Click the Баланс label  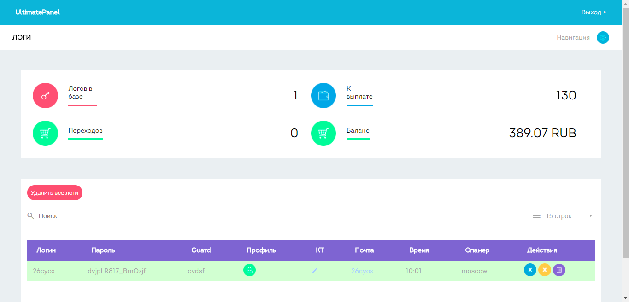click(358, 130)
